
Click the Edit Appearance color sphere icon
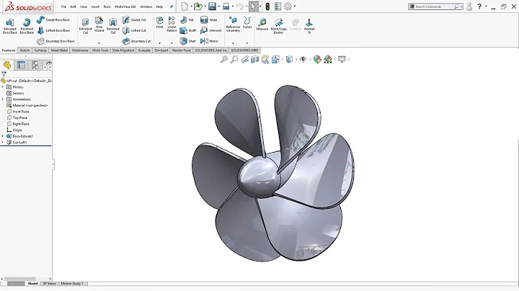click(x=317, y=59)
